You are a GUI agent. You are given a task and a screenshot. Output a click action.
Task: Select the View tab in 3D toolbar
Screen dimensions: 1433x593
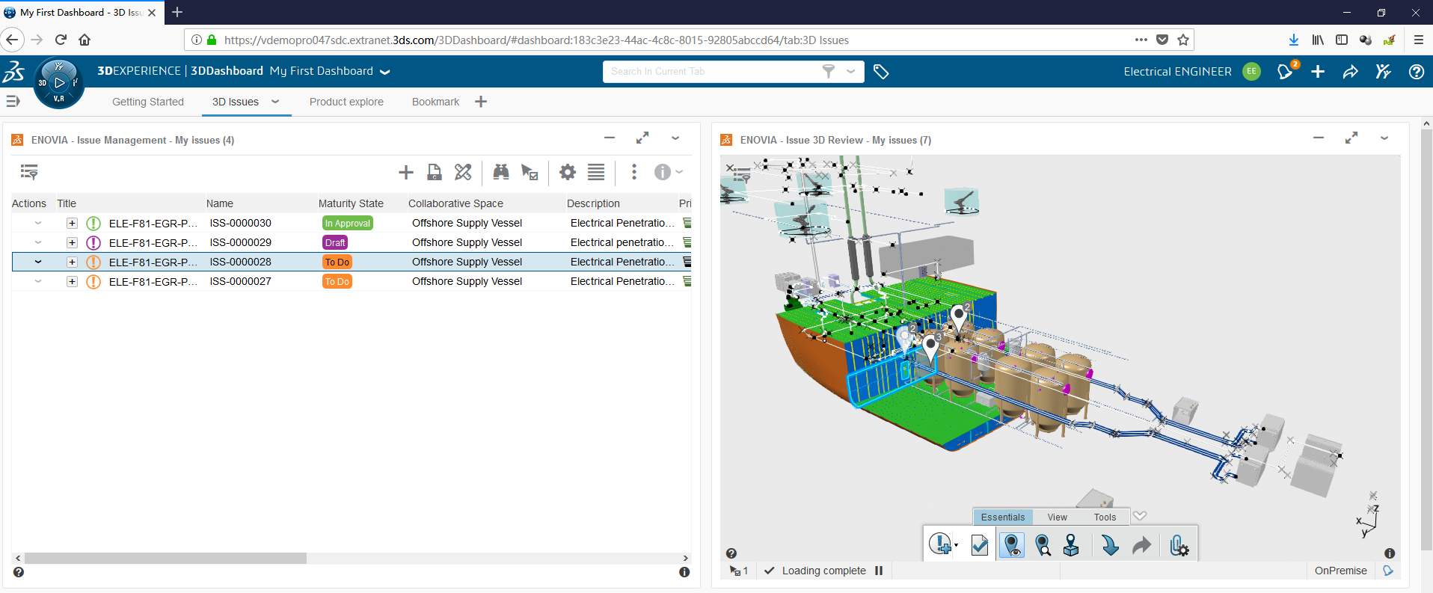1057,517
